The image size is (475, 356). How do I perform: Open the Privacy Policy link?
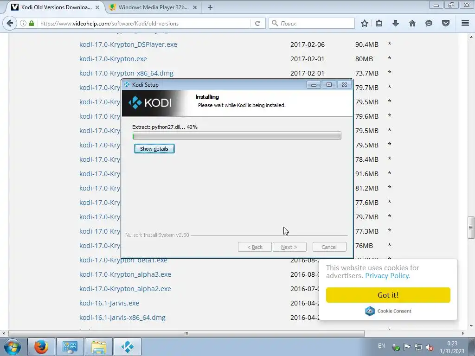tap(387, 276)
